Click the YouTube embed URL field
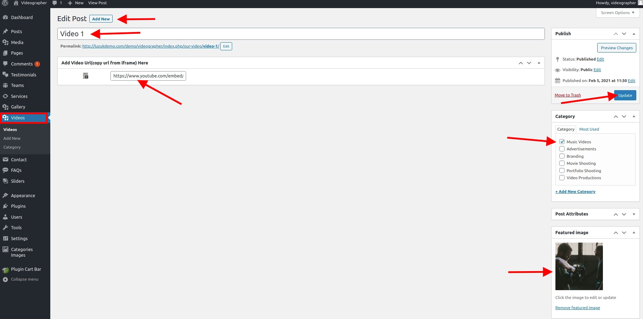 (148, 76)
